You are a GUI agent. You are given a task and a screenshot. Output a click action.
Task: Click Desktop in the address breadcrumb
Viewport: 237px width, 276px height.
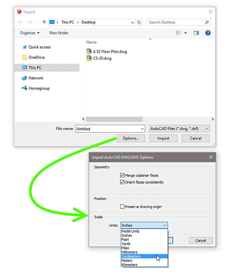88,22
